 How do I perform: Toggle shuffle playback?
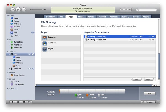(x=18, y=102)
